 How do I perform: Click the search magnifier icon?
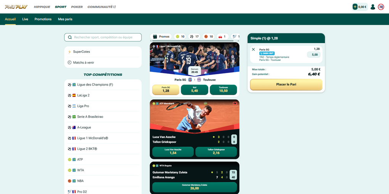pos(70,37)
